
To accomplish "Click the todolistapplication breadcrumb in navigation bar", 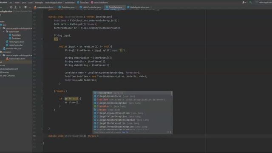I will click(x=54, y=3).
